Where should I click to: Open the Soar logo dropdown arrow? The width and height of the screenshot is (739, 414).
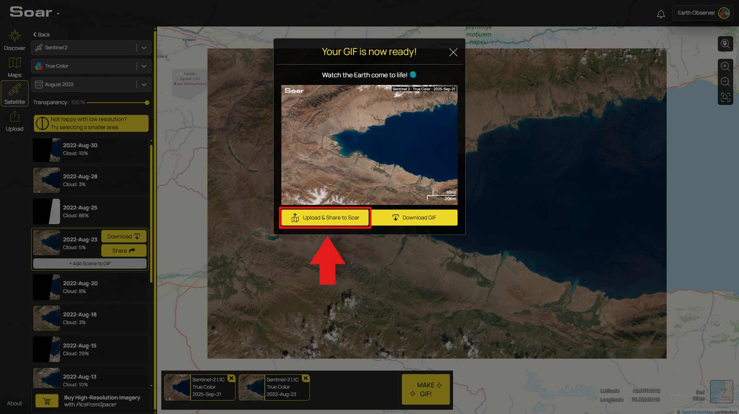tap(58, 14)
